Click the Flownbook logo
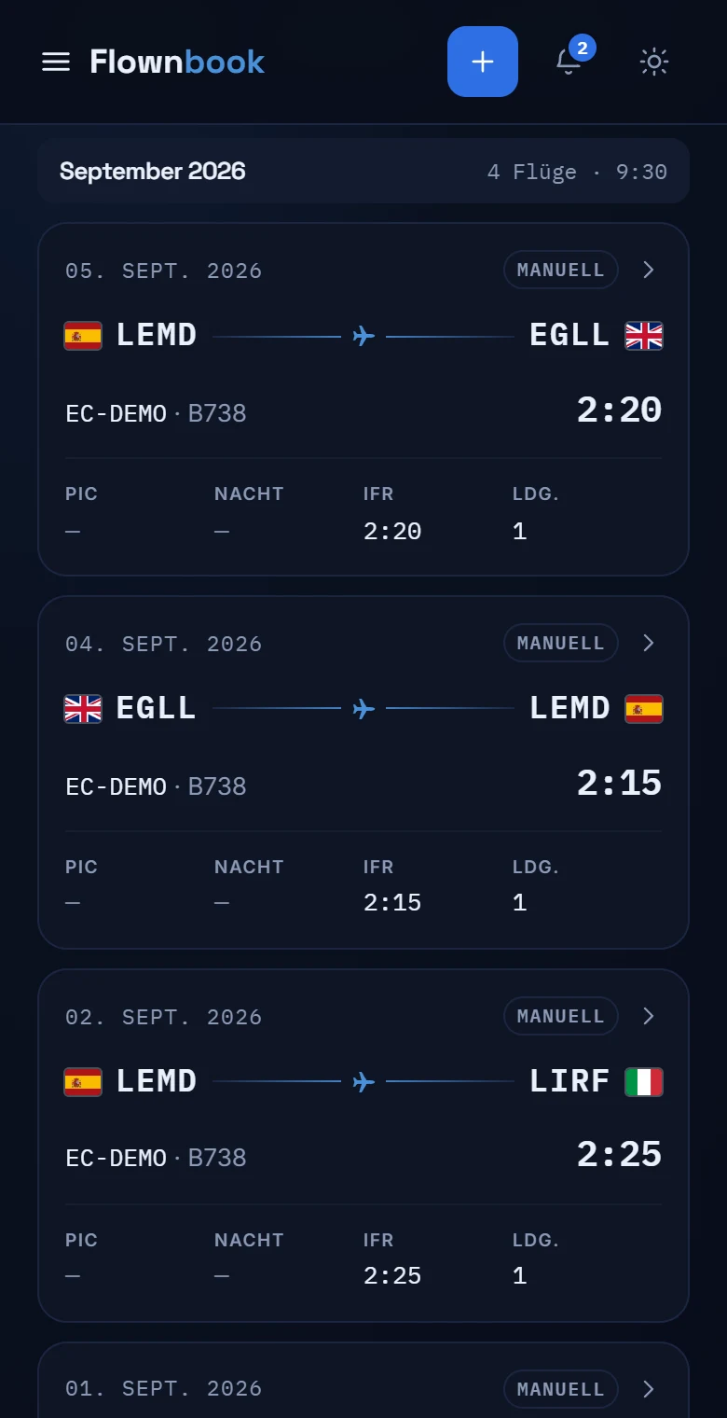Screen dimensions: 727x1418 pyautogui.click(x=177, y=62)
